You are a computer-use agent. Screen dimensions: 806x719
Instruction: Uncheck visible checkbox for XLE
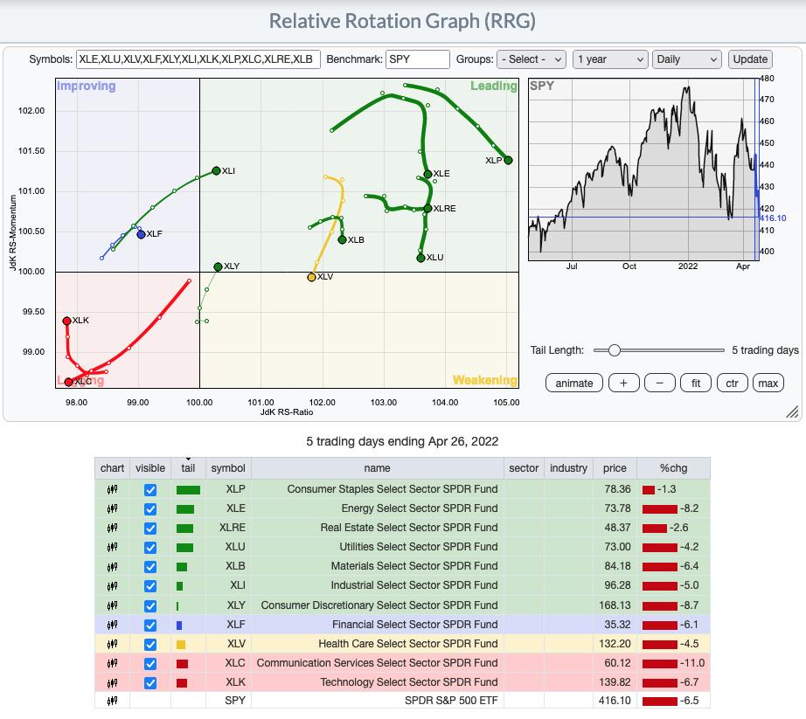coord(150,509)
